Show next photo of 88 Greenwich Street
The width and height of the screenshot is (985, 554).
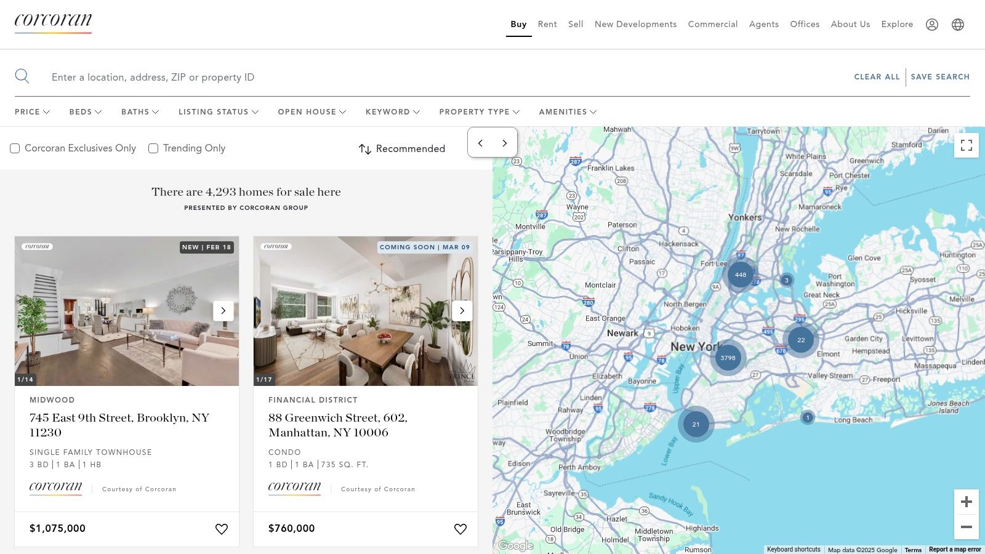point(462,311)
